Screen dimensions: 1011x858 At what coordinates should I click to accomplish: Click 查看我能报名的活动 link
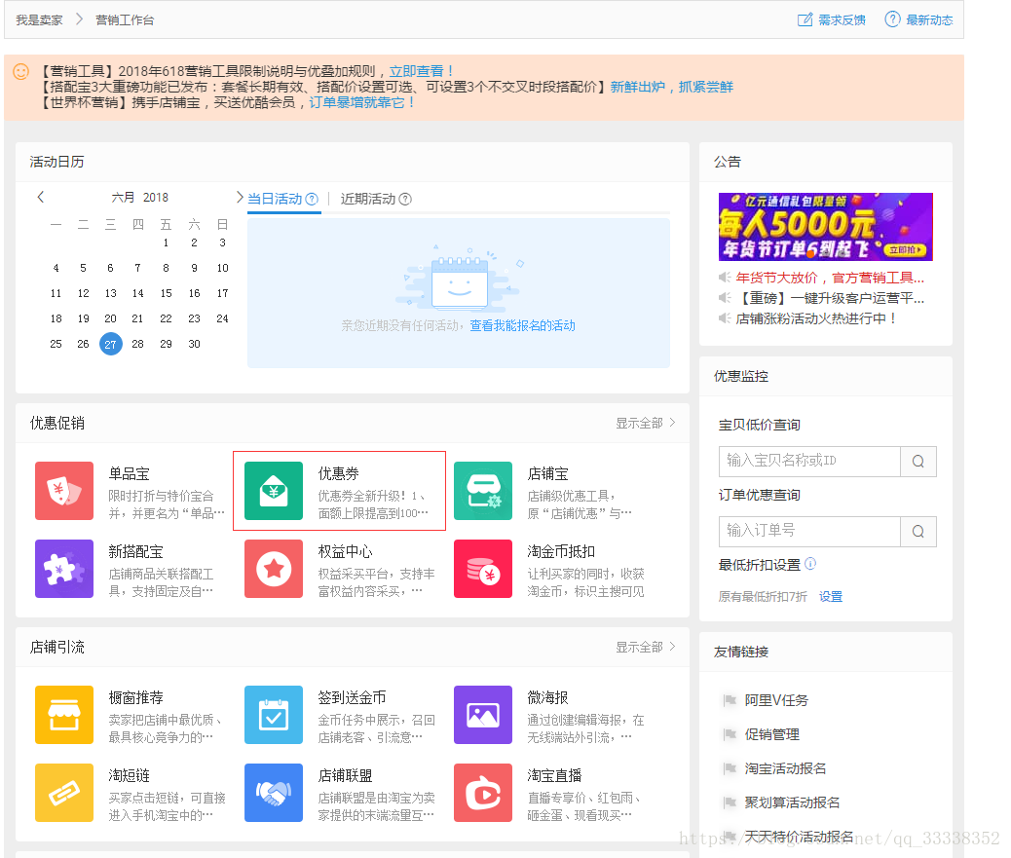[x=522, y=325]
